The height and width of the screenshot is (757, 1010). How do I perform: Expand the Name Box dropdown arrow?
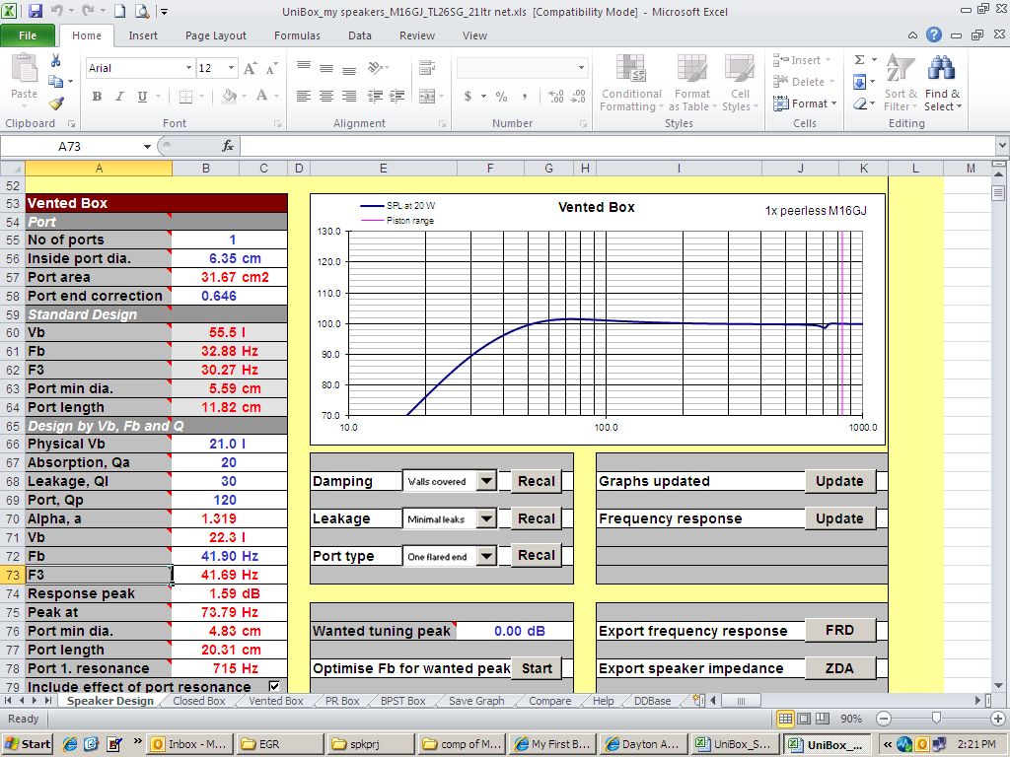coord(147,147)
